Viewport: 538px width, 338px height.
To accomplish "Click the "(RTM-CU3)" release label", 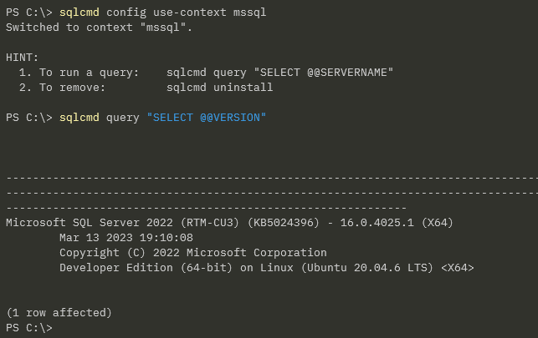I will coord(206,222).
